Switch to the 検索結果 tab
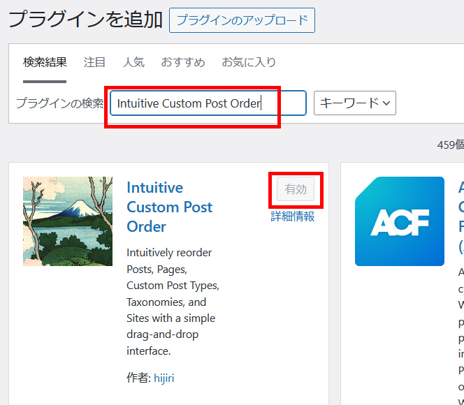The width and height of the screenshot is (464, 405). 45,62
